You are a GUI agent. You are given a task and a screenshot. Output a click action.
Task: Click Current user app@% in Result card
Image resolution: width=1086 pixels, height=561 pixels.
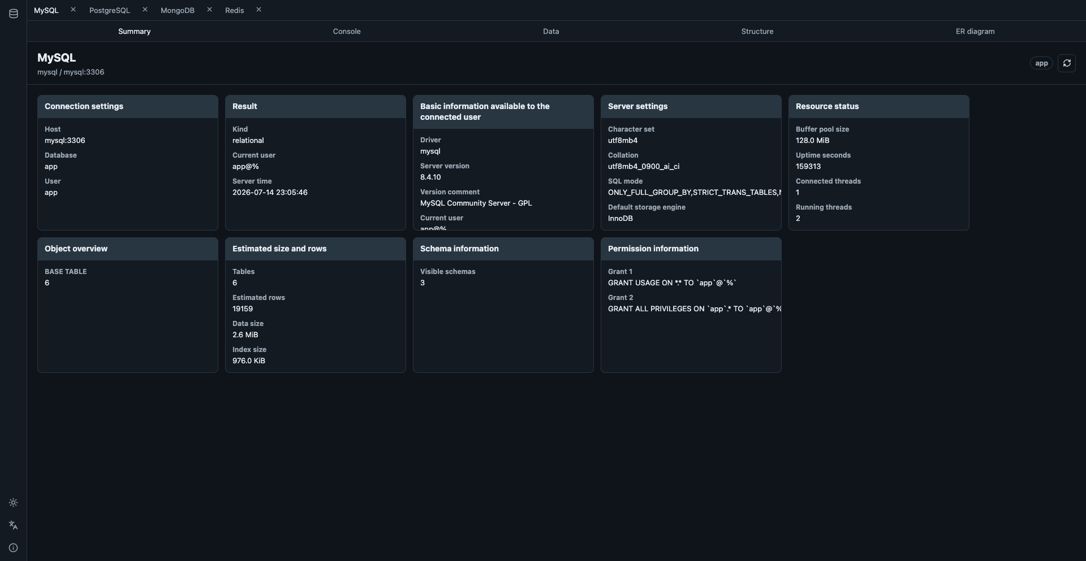[245, 167]
